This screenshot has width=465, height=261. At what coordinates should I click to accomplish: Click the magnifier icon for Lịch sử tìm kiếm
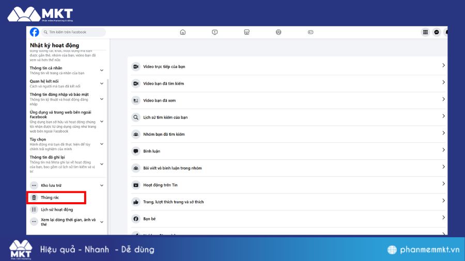coord(136,117)
